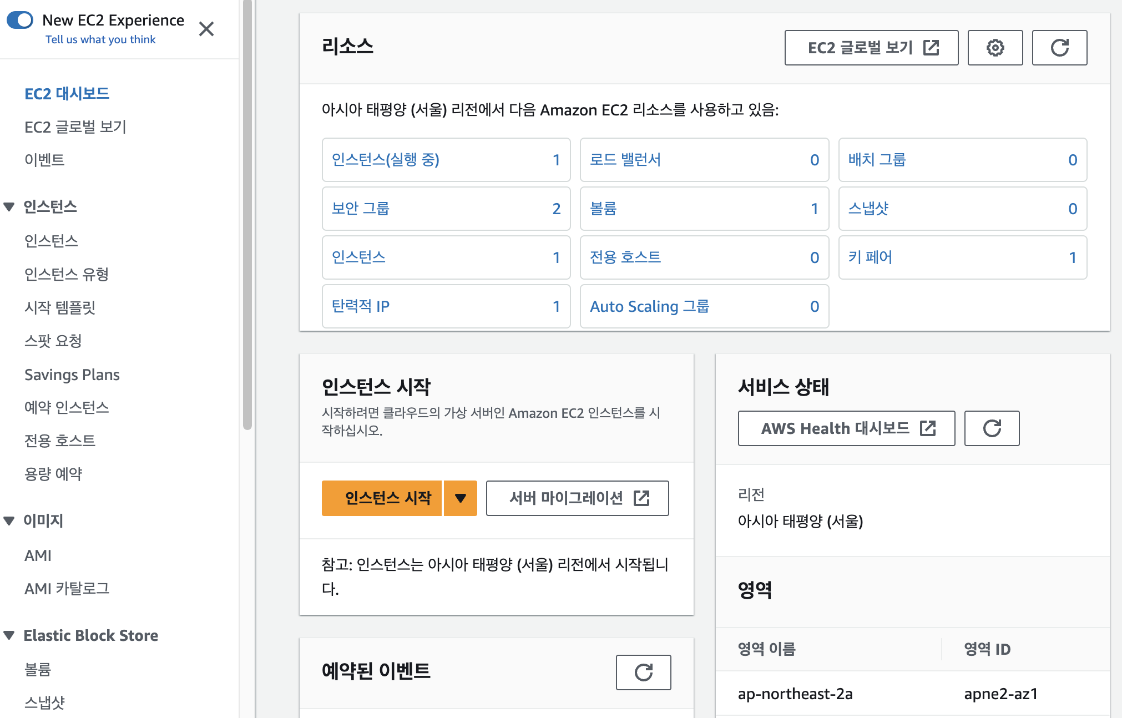The height and width of the screenshot is (718, 1122).
Task: Click 서버 마이그레이션 external link button
Action: (x=577, y=498)
